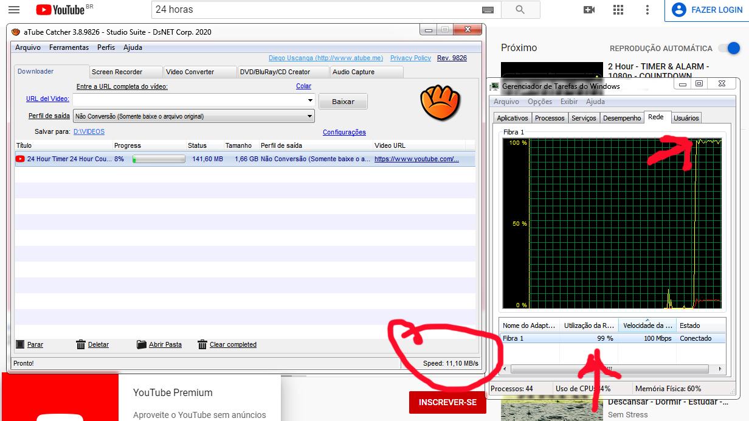Sort downloads by Tamanho column header
Screen dimensions: 749x421
click(241, 145)
